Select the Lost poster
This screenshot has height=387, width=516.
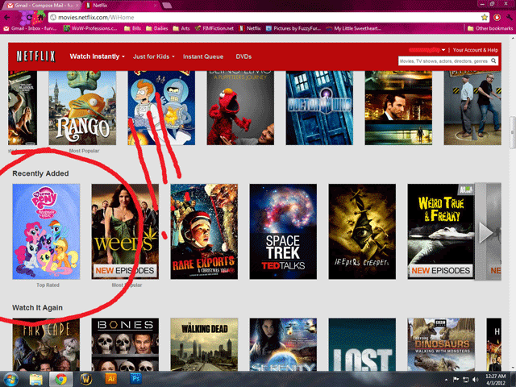pyautogui.click(x=362, y=344)
